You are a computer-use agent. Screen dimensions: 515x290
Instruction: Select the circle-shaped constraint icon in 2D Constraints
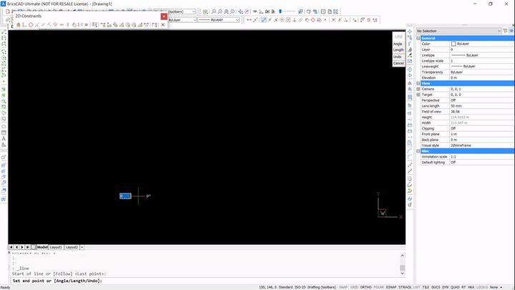(31, 24)
